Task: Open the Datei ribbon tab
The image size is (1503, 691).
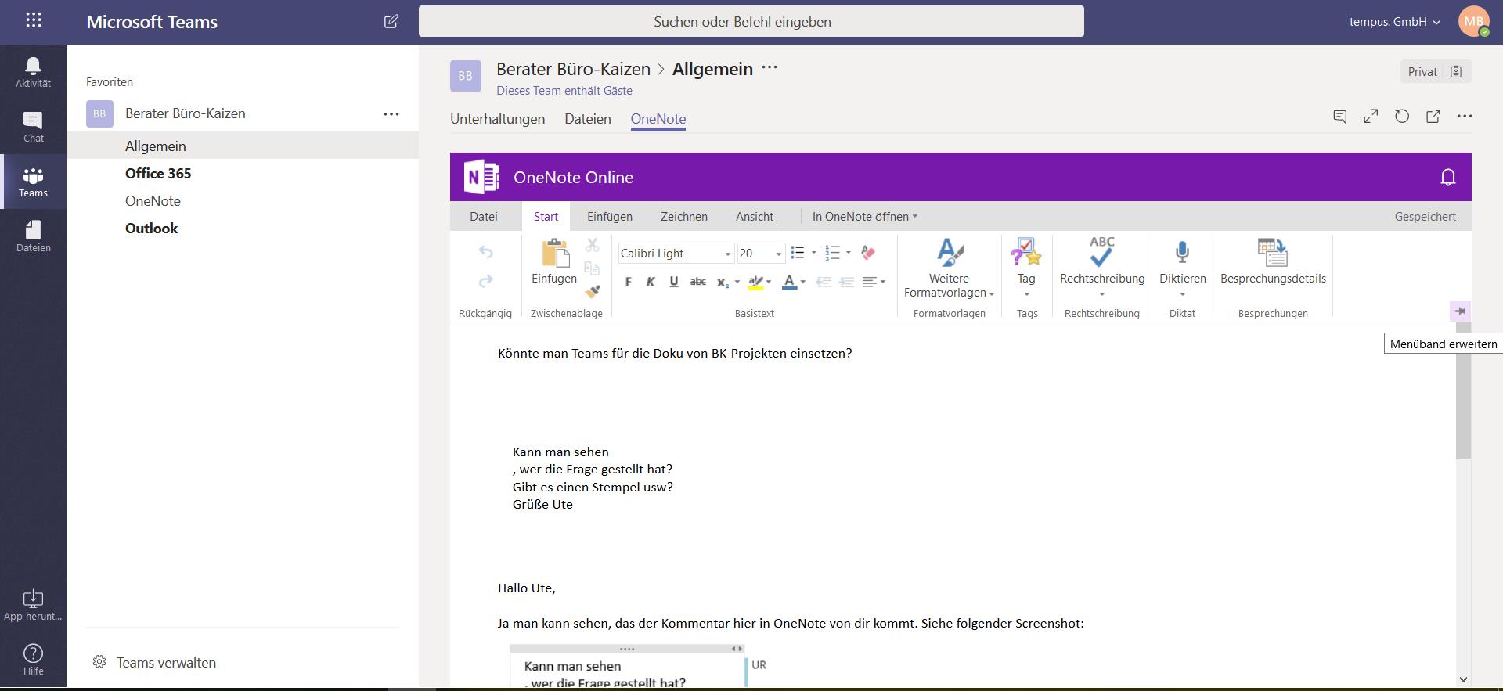Action: coord(484,217)
